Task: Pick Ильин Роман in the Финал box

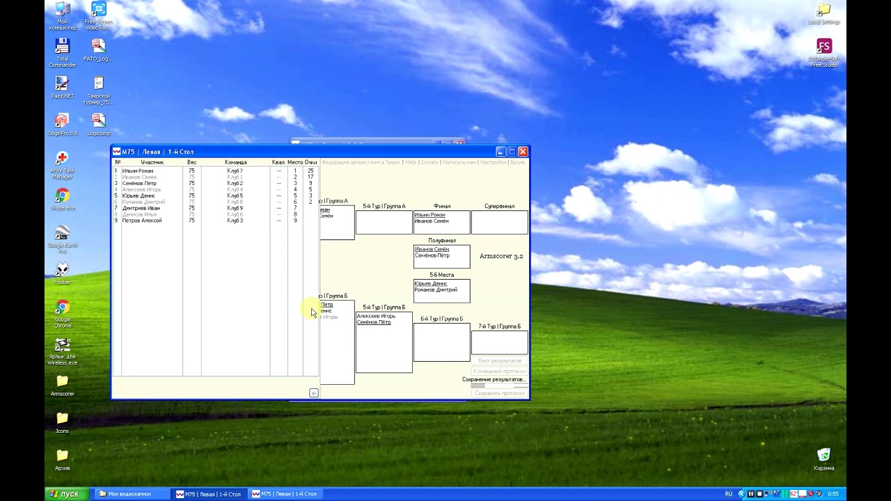Action: pos(430,215)
